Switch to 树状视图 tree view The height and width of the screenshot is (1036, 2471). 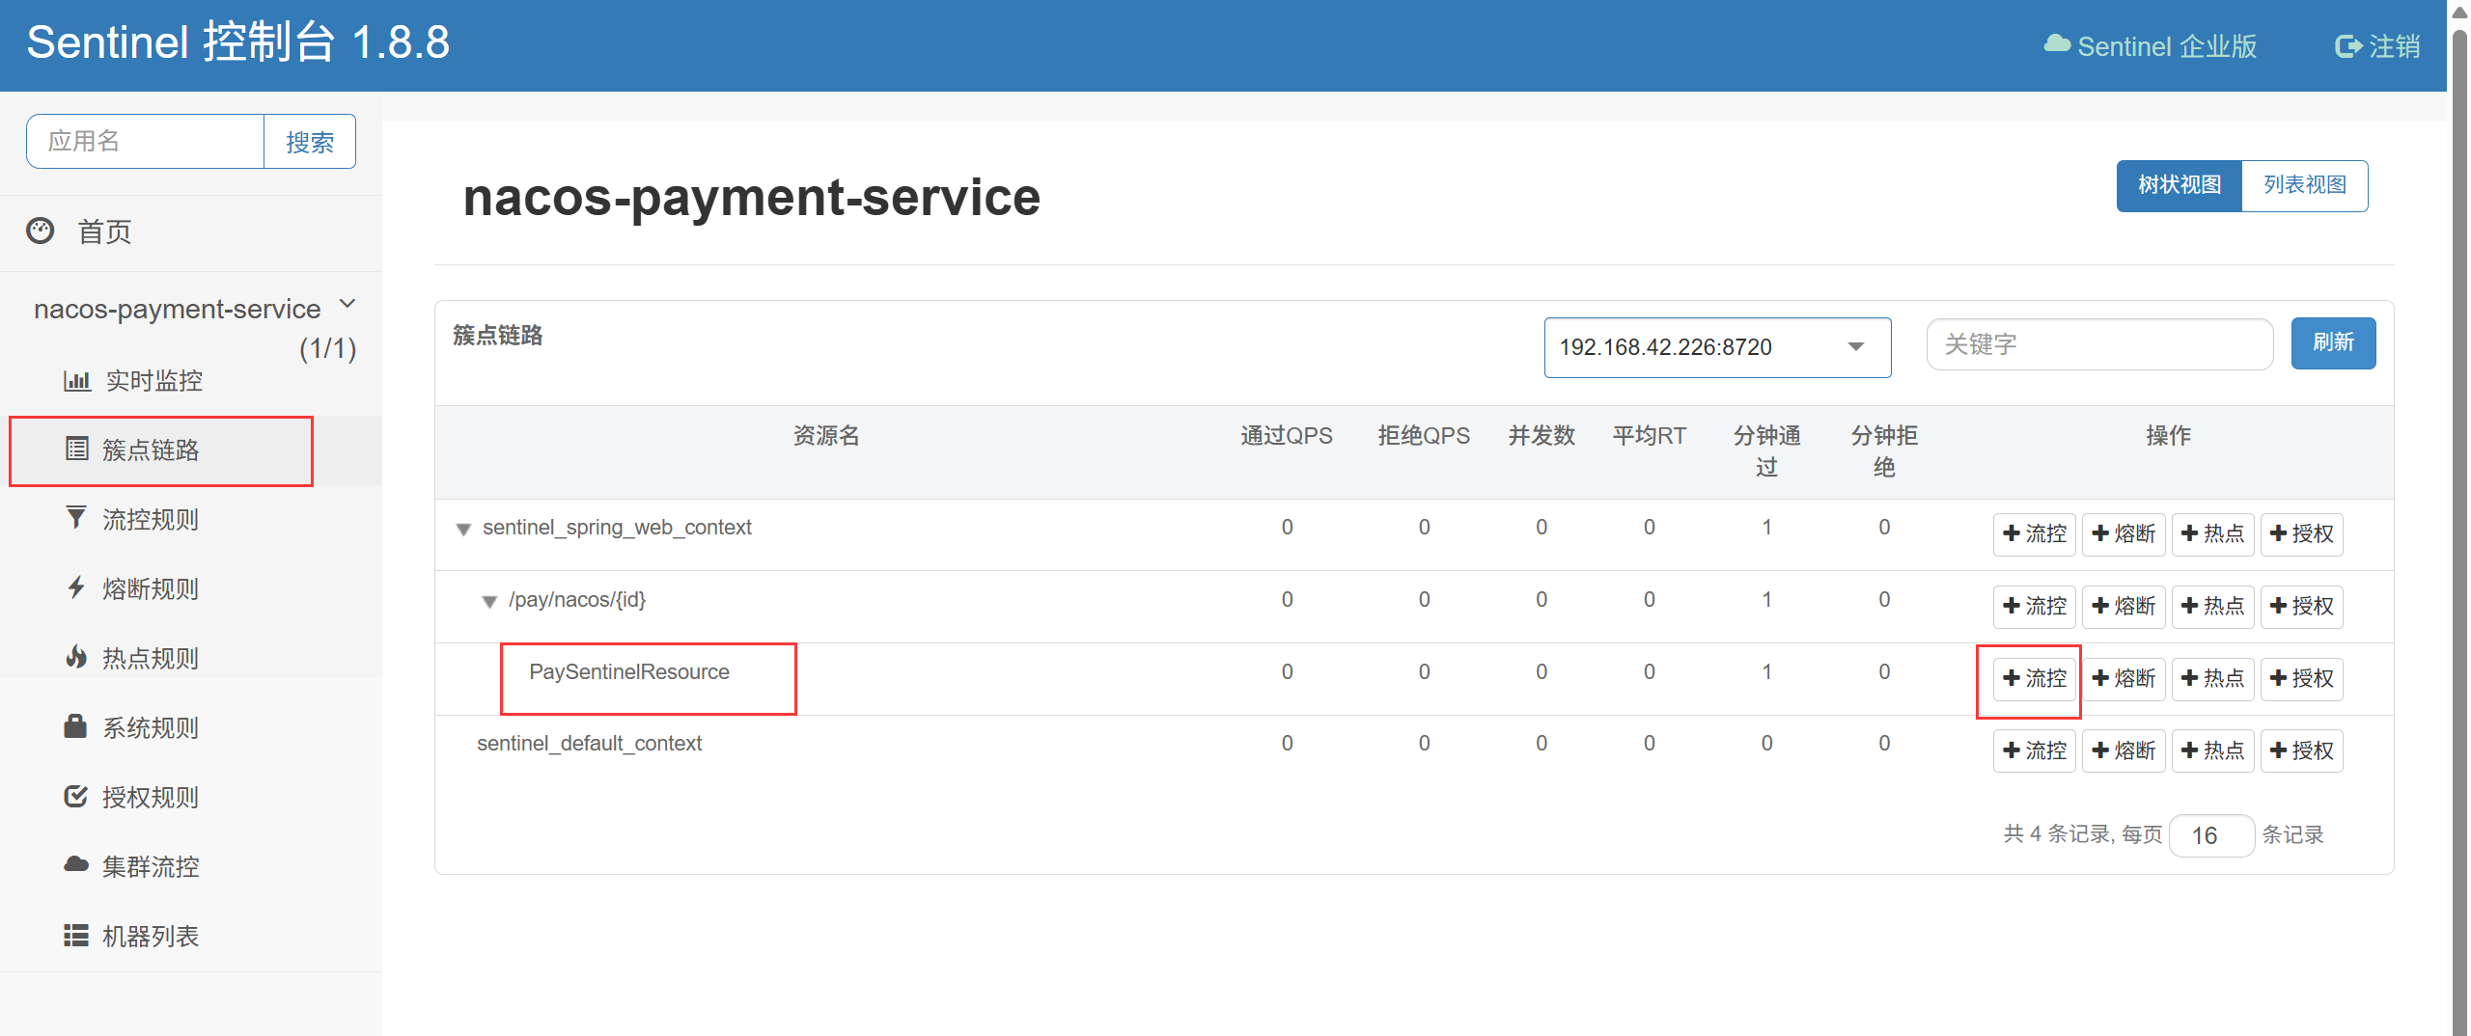pyautogui.click(x=2179, y=185)
